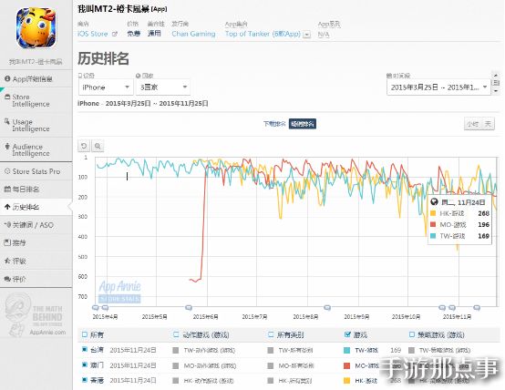Click the featured icon below 关键词
This screenshot has width=505, height=390.
pyautogui.click(x=7, y=242)
